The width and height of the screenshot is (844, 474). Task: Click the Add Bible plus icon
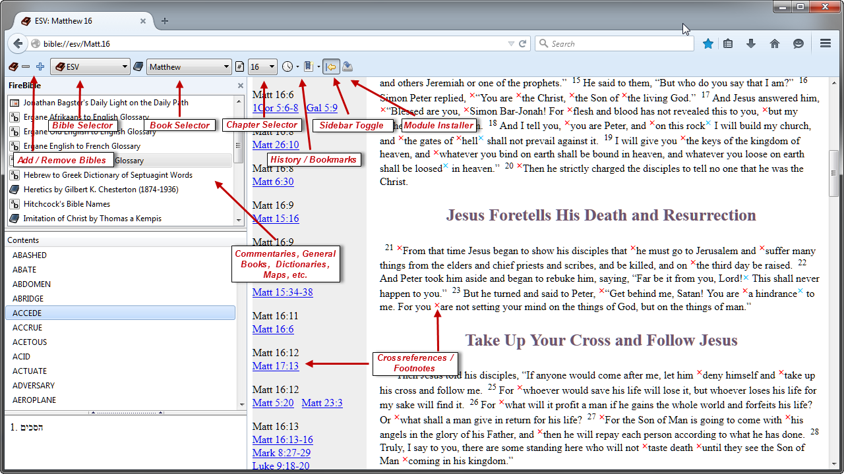click(x=40, y=66)
